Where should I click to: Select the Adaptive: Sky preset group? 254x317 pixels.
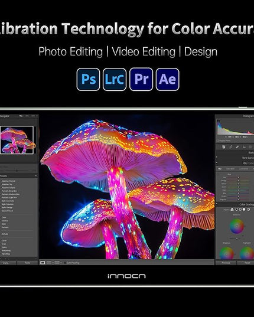pyautogui.click(x=7, y=184)
